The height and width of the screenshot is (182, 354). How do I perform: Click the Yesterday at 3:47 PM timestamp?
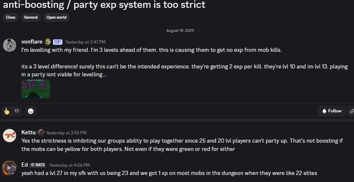pyautogui.click(x=85, y=42)
